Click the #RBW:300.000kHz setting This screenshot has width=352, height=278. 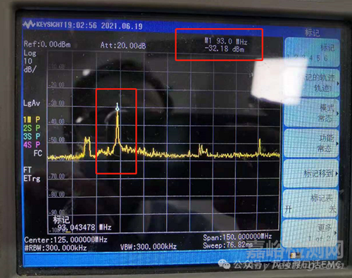(56, 248)
